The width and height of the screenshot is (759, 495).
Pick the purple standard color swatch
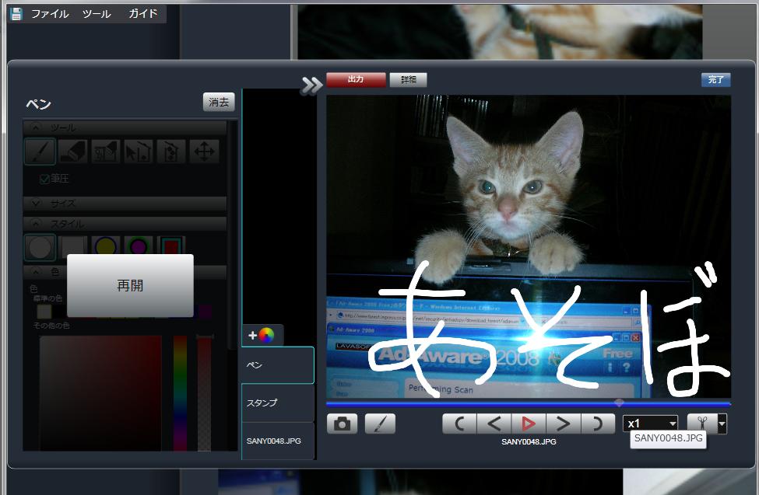[205, 312]
